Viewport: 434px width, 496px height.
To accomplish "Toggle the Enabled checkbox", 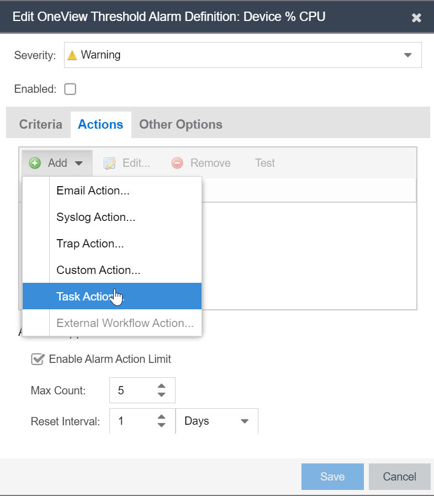I will coord(70,89).
